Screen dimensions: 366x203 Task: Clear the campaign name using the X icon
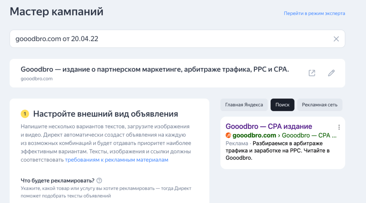click(x=336, y=39)
